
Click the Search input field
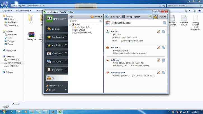point(85,21)
